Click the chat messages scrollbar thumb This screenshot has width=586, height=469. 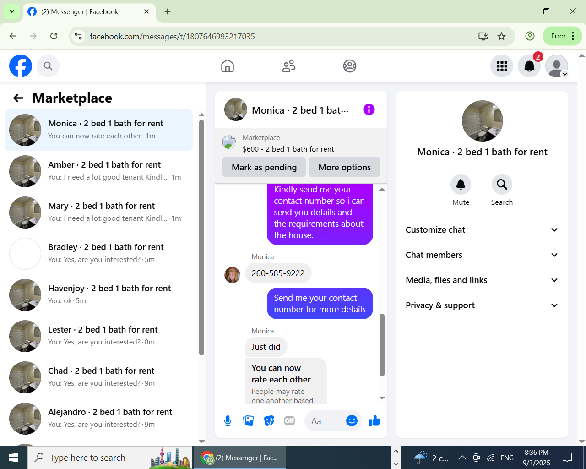tap(382, 345)
